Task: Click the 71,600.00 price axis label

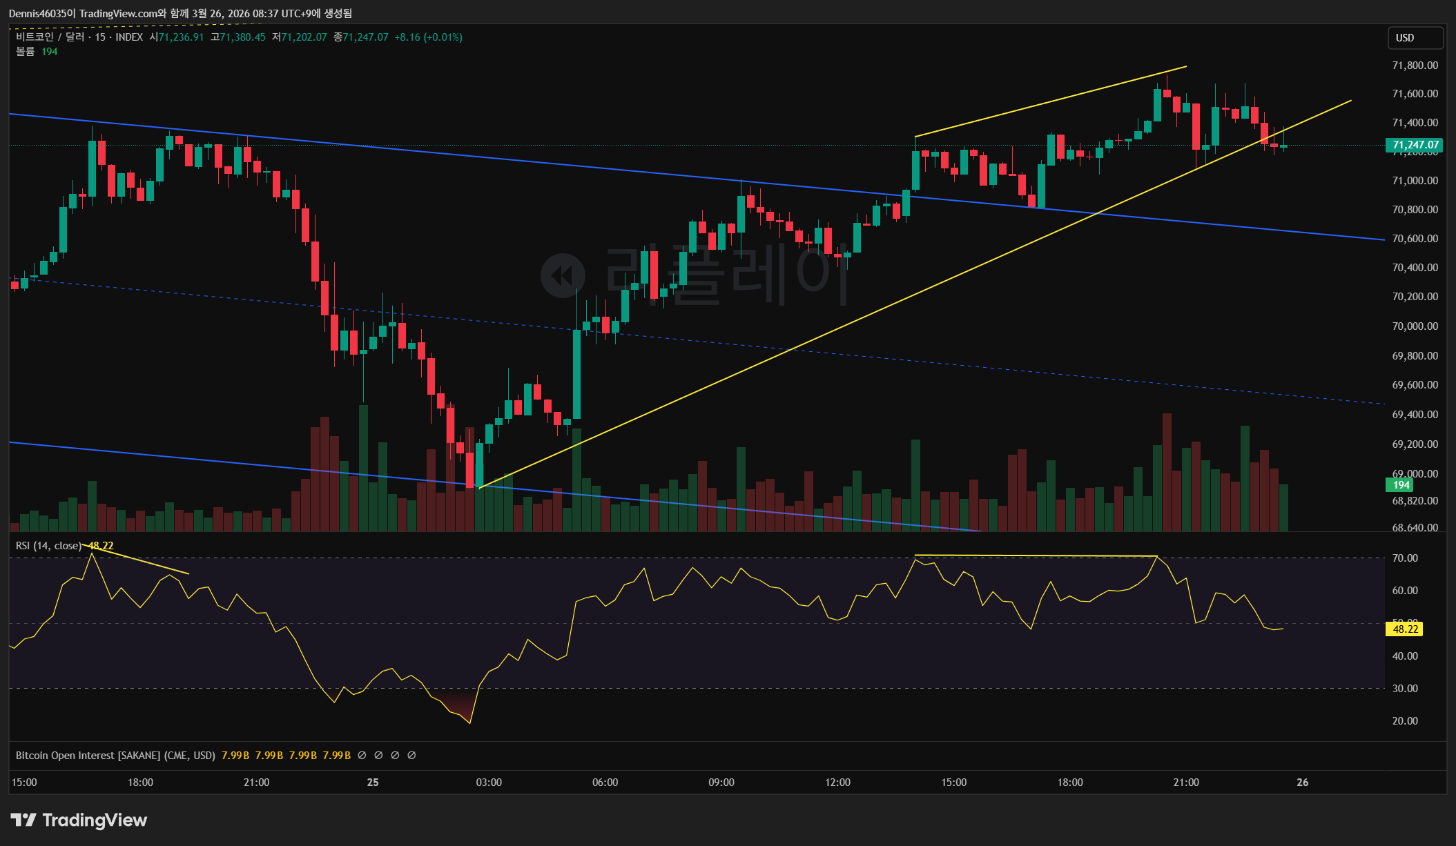Action: click(x=1415, y=94)
